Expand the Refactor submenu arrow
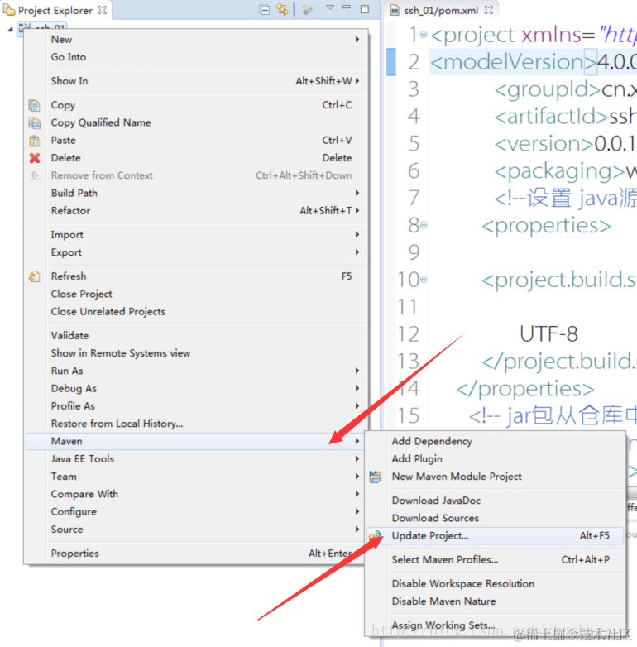 tap(357, 210)
